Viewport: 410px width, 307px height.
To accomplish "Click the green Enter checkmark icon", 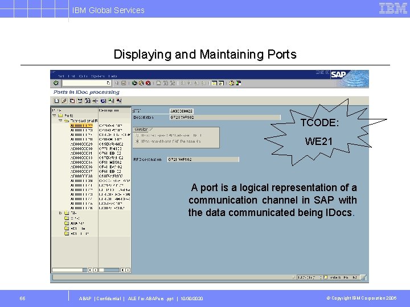I will pos(56,83).
